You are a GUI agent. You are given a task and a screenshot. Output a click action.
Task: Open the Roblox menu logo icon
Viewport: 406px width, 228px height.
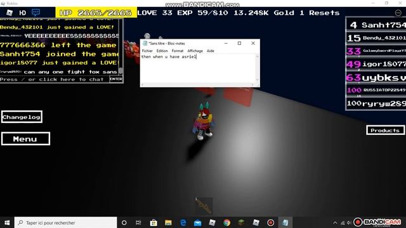click(x=10, y=13)
